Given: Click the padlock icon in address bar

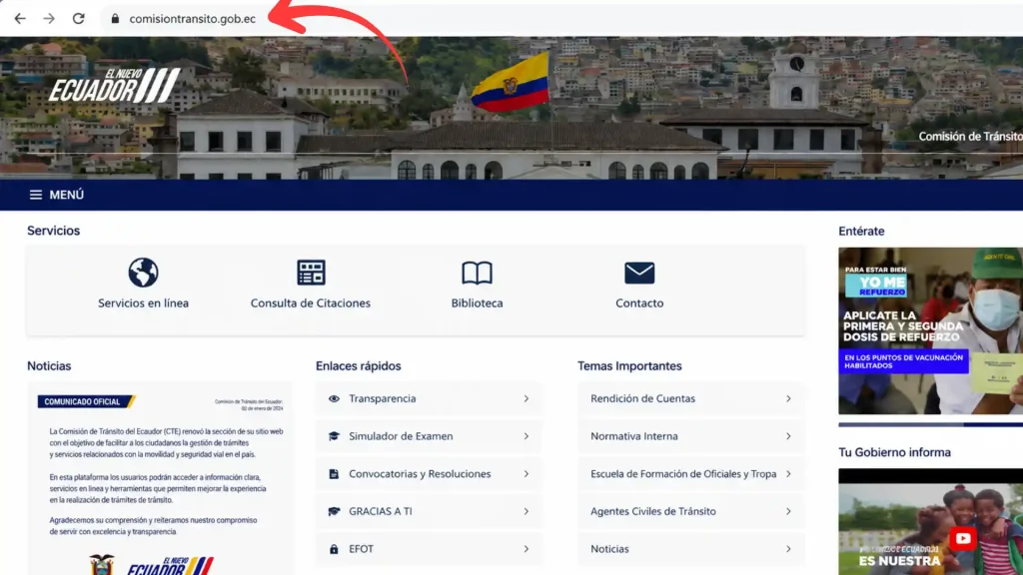Looking at the screenshot, I should [116, 19].
